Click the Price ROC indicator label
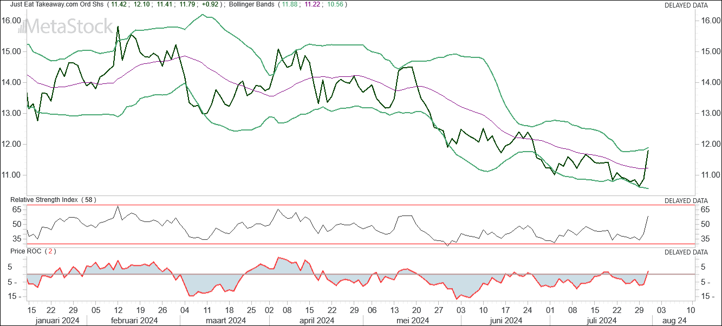This screenshot has height=326, width=722. tap(27, 251)
